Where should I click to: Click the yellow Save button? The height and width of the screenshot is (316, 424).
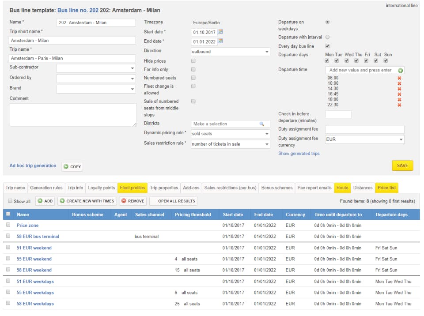[x=402, y=166]
